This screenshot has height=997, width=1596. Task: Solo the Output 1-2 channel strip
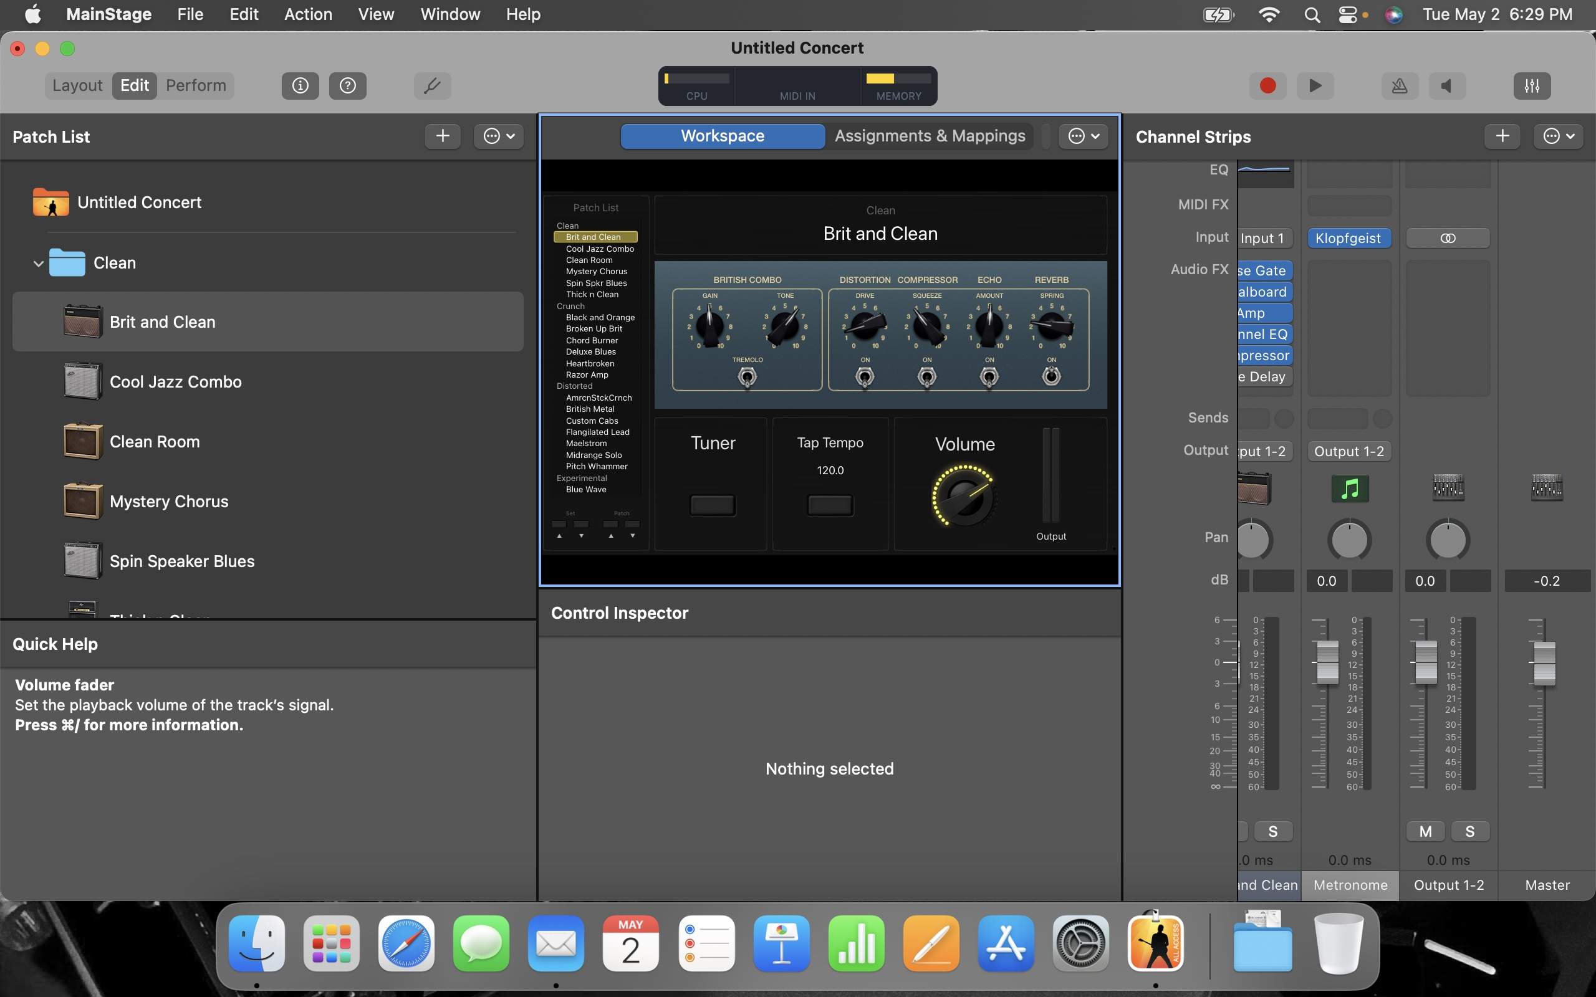(1470, 831)
